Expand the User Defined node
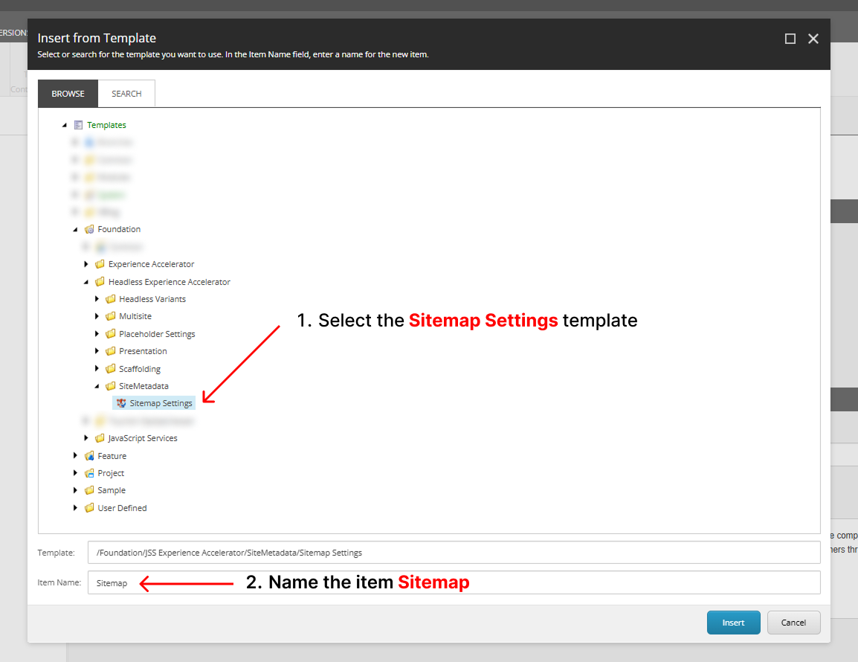The height and width of the screenshot is (662, 858). (76, 507)
